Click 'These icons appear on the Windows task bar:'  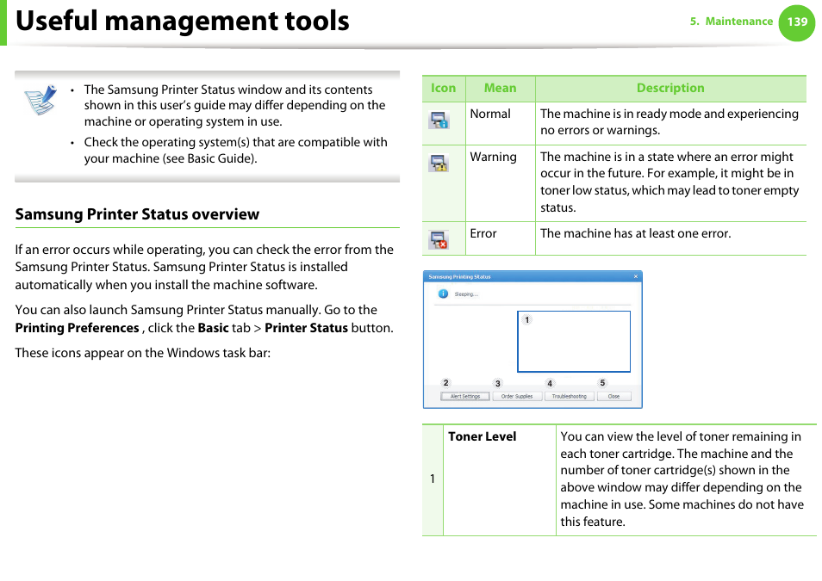point(142,353)
